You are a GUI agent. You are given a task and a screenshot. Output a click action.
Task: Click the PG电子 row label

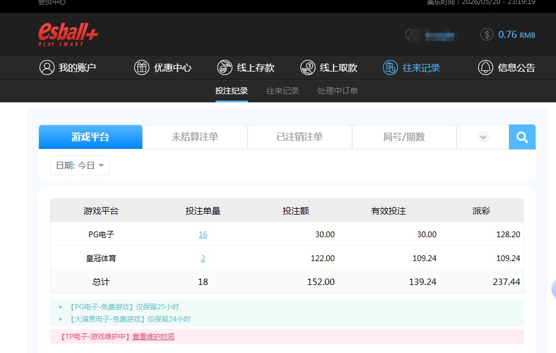(x=101, y=234)
